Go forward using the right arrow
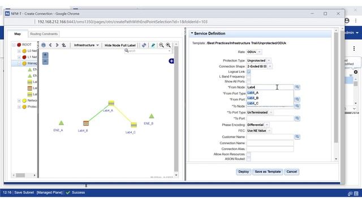The height and width of the screenshot is (203, 362). [x=57, y=45]
